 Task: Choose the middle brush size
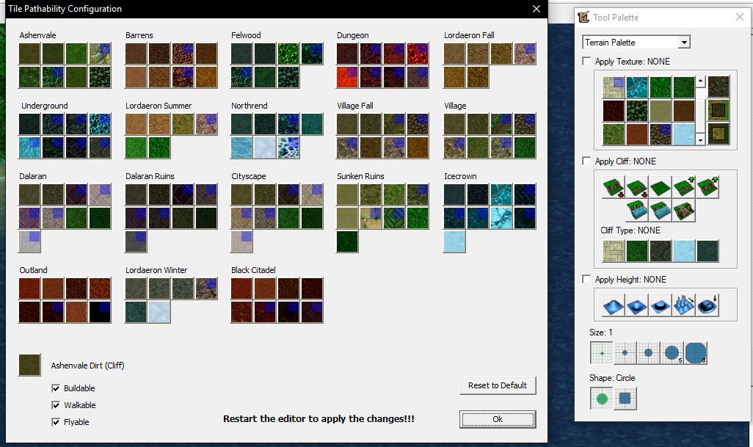click(648, 353)
